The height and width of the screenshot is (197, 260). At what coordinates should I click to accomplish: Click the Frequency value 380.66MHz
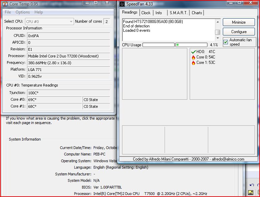(x=68, y=63)
